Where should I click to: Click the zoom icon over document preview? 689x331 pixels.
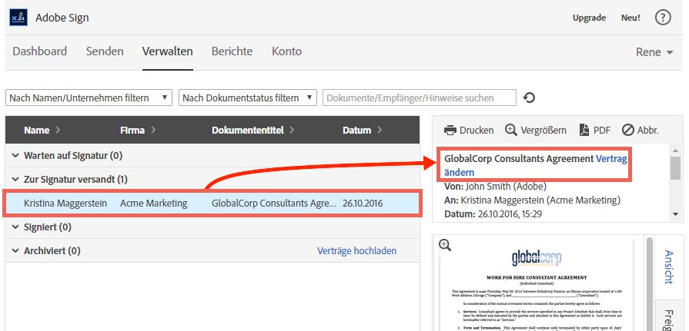click(x=445, y=245)
